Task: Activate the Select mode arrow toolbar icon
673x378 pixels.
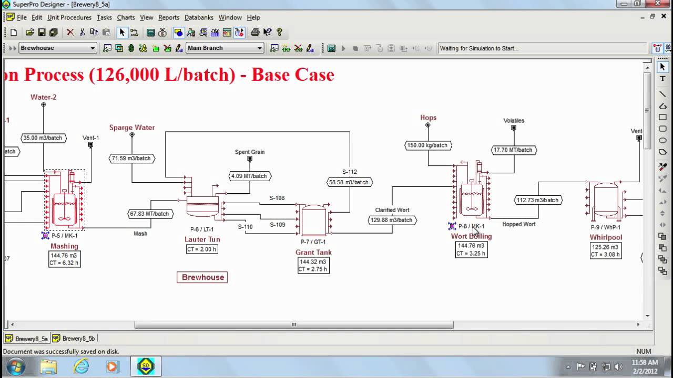Action: tap(122, 33)
